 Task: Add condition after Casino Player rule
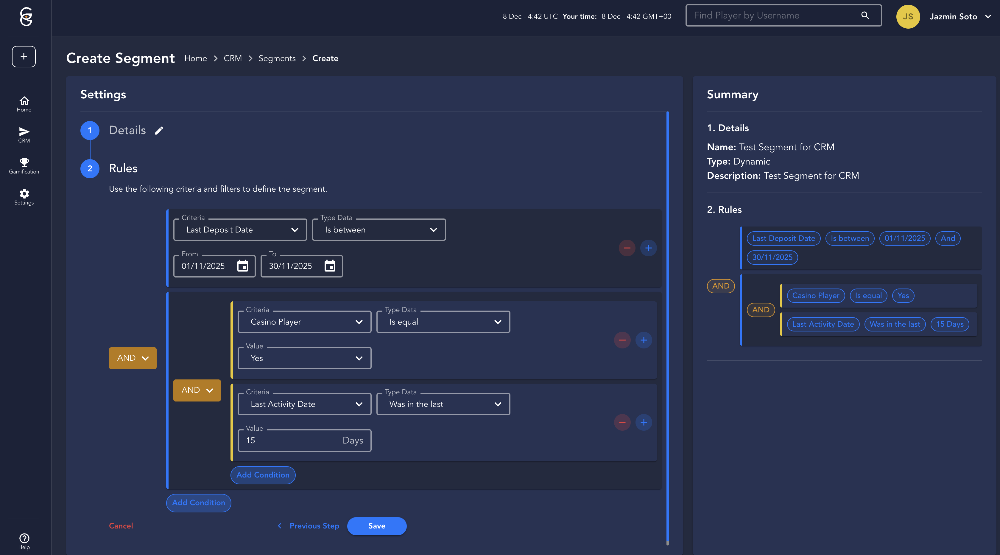(643, 340)
